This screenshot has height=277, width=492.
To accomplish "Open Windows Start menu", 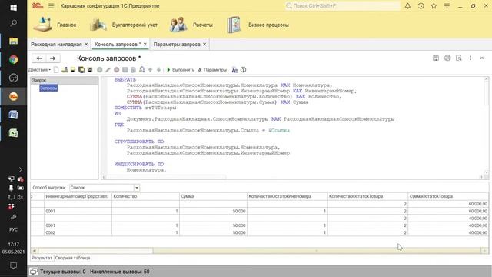I will (x=14, y=8).
